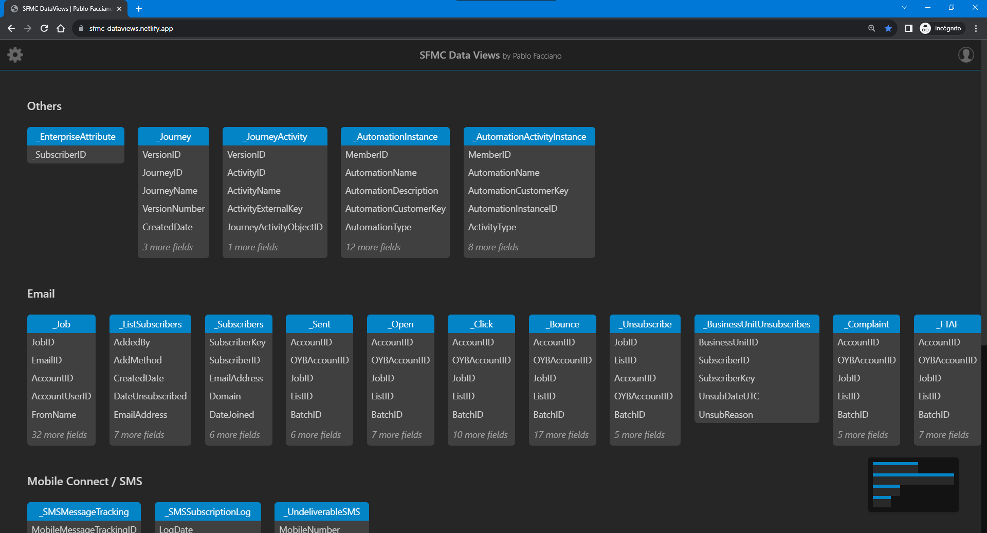This screenshot has width=987, height=533.
Task: Expand '8 more fields' in _AutomationActivityInstance
Action: (493, 247)
